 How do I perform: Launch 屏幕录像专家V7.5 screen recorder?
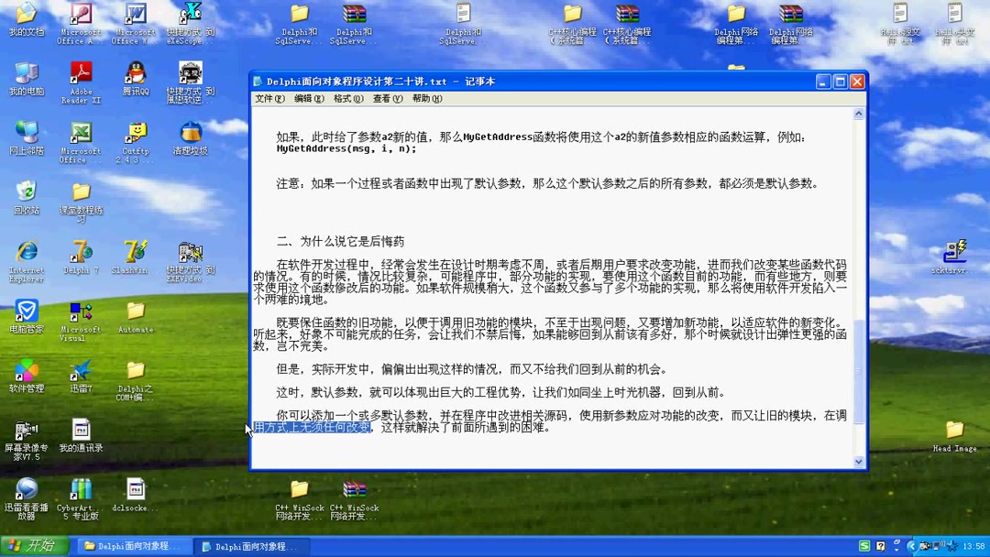[x=25, y=431]
